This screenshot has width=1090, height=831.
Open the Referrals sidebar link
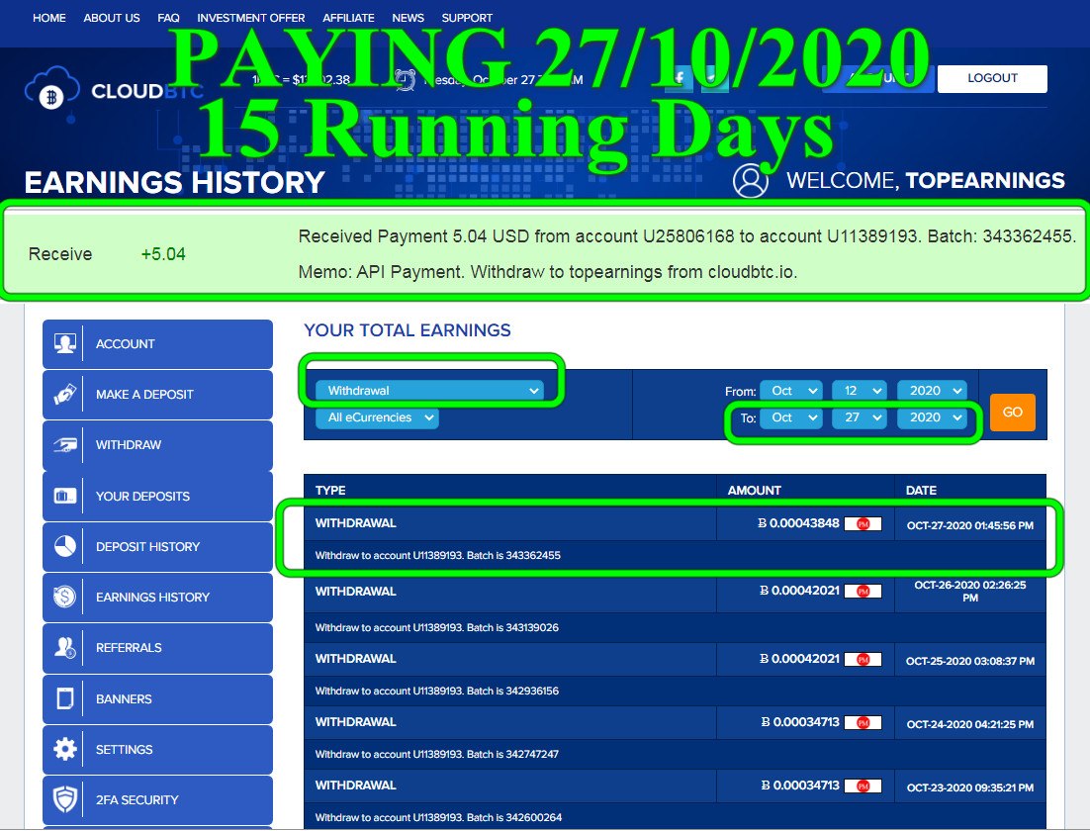pyautogui.click(x=157, y=647)
